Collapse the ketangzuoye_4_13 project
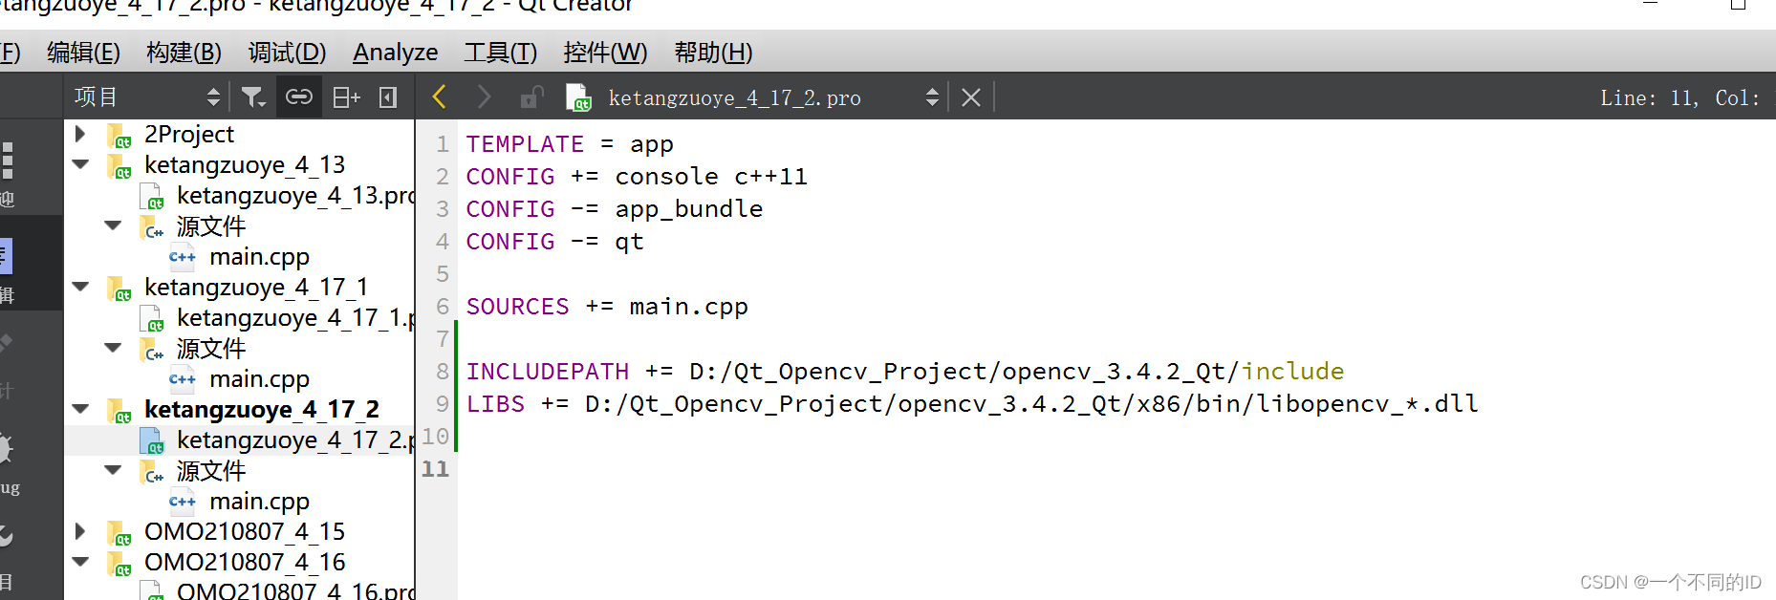The width and height of the screenshot is (1776, 600). (80, 164)
